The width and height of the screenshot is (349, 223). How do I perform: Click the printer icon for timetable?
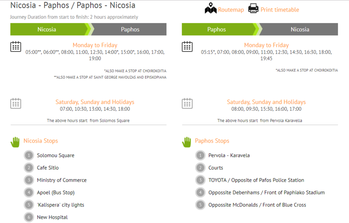pos(253,9)
